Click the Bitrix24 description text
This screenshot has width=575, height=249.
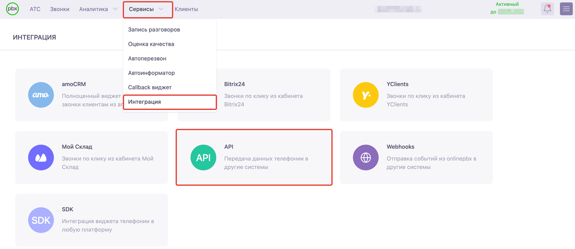(264, 100)
